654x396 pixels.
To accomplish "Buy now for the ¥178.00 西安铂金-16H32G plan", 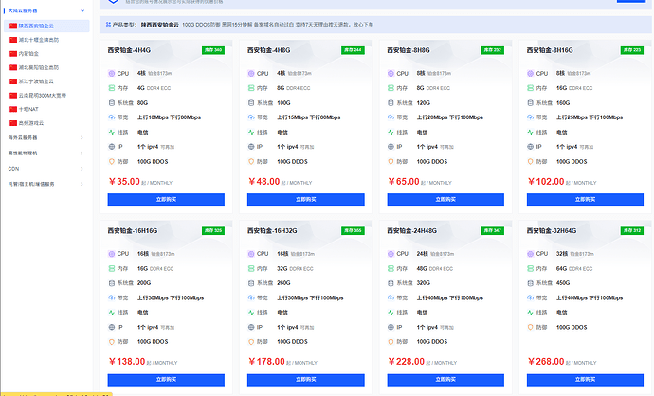I will coord(306,380).
